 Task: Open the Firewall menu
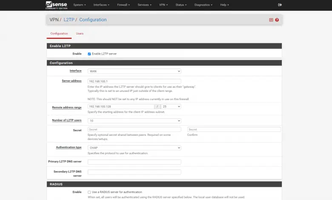(x=123, y=5)
